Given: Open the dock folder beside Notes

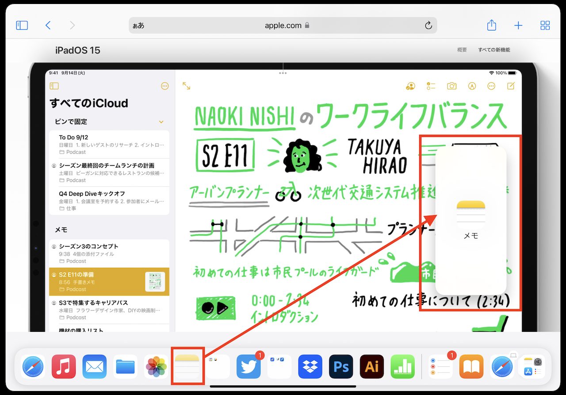Looking at the screenshot, I should (218, 367).
